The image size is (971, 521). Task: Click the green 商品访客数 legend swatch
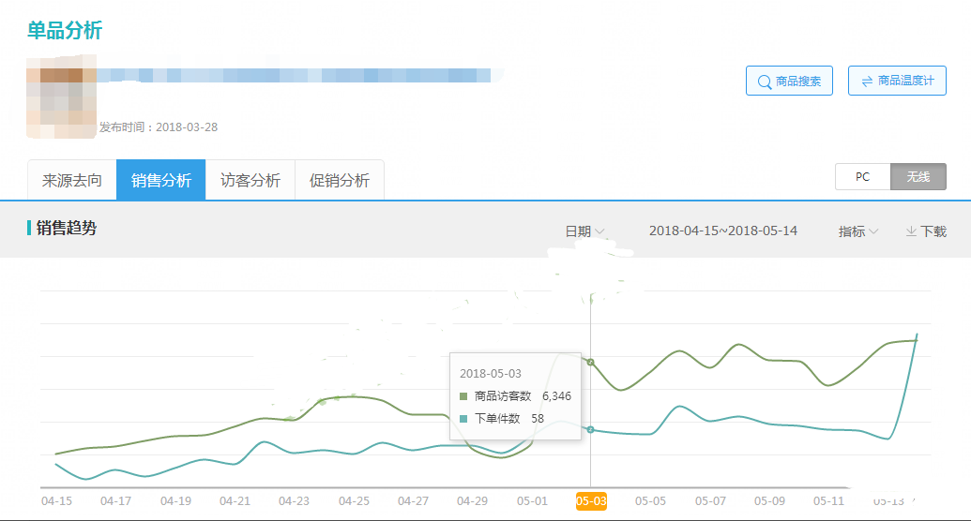[463, 396]
